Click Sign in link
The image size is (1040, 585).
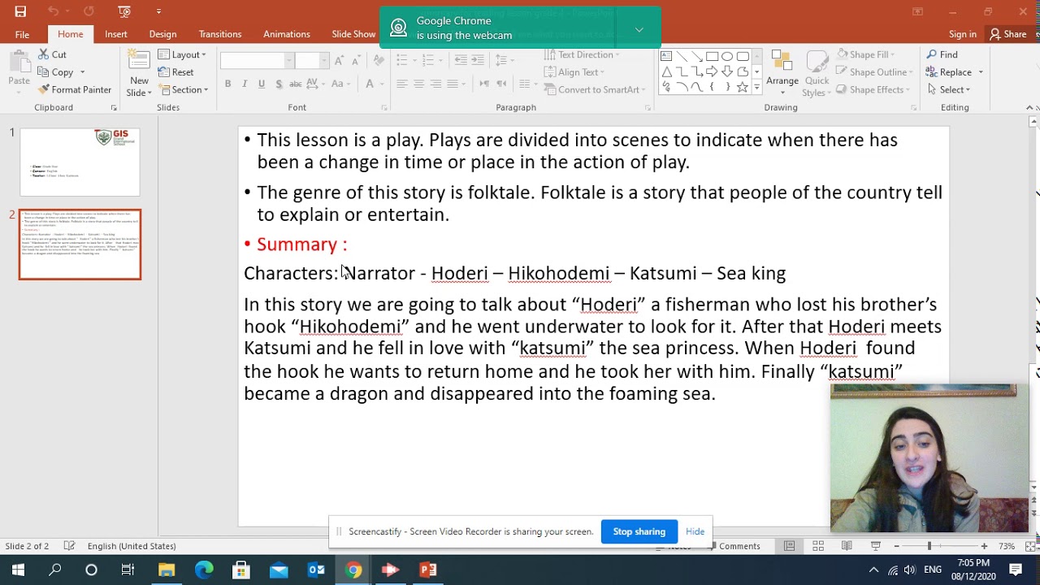(x=963, y=34)
